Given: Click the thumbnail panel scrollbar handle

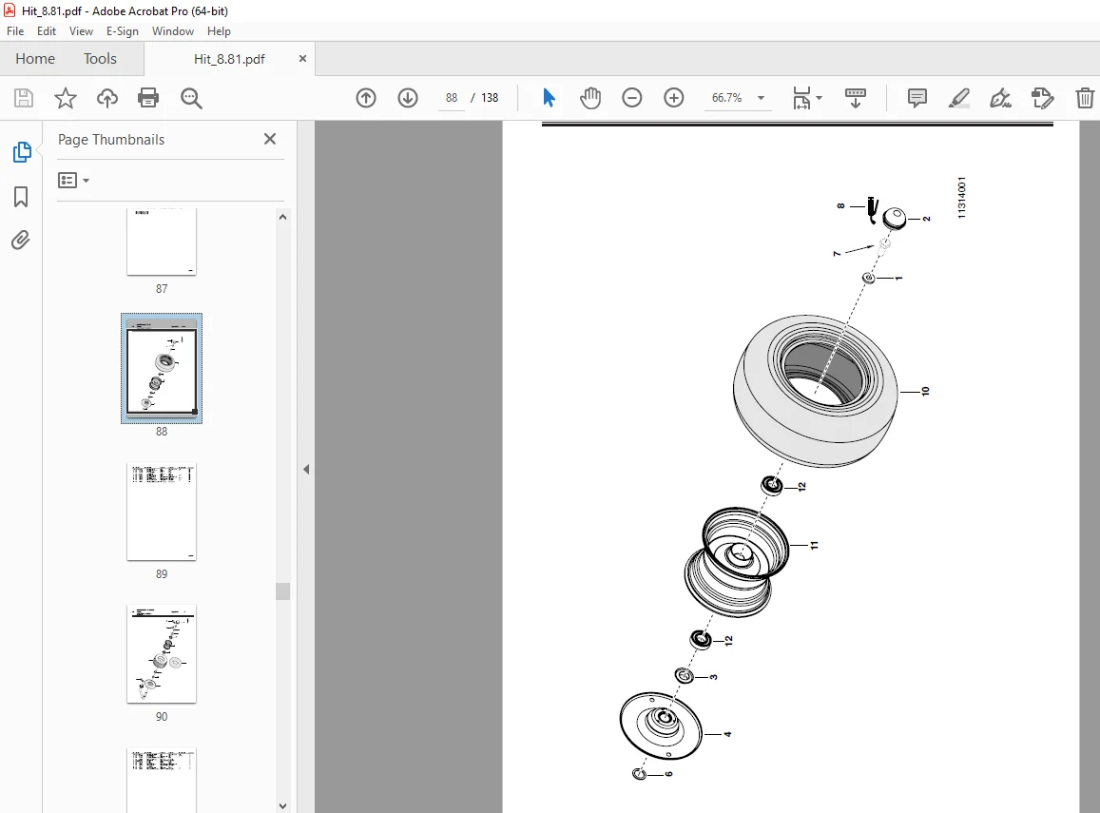Looking at the screenshot, I should [282, 591].
